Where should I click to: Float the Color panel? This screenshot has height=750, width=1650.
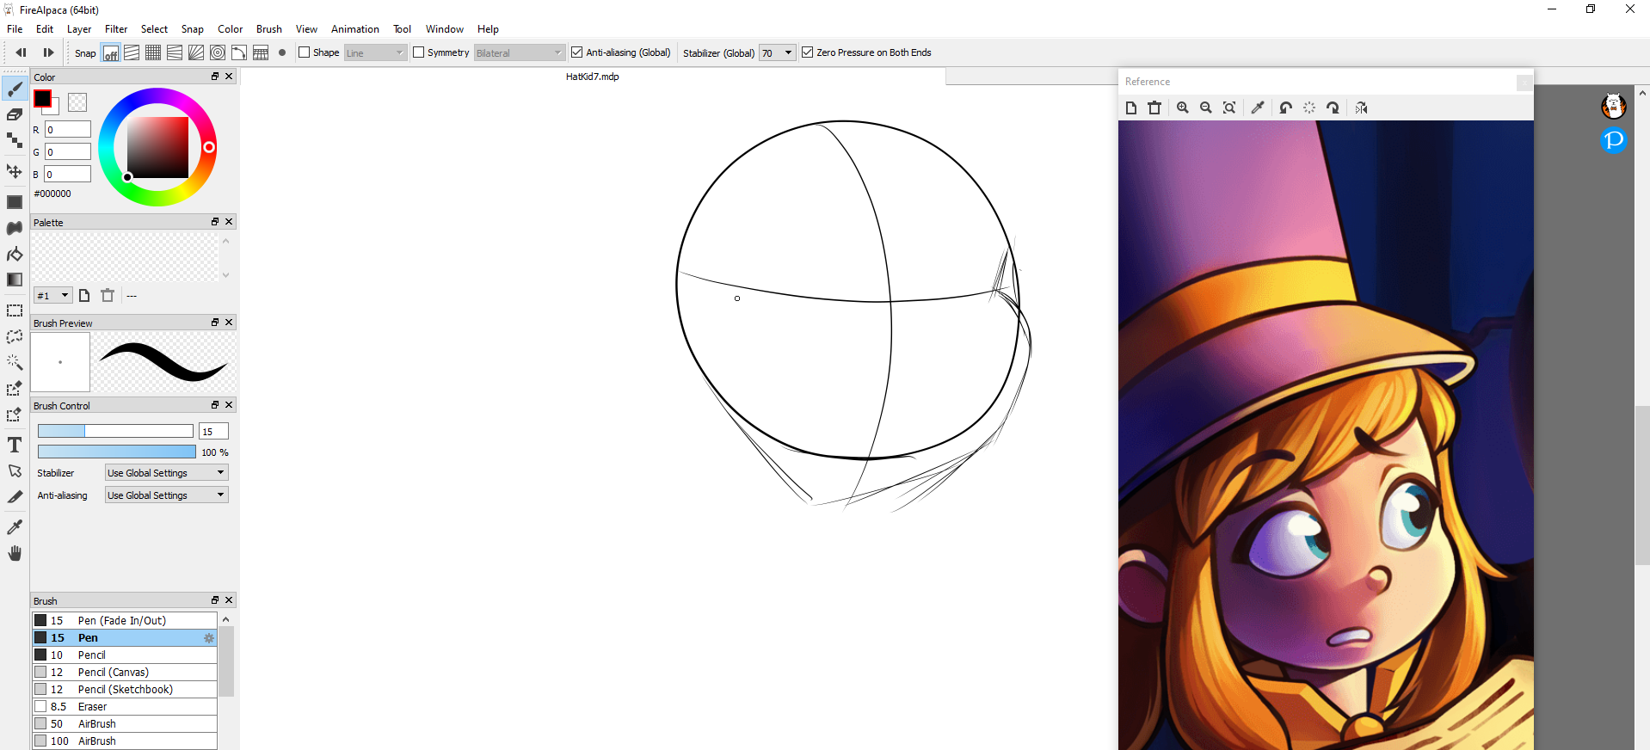click(215, 77)
